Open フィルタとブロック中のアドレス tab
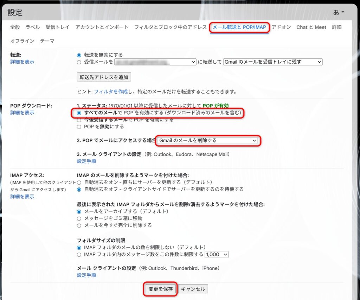This screenshot has height=300, width=360. [170, 27]
